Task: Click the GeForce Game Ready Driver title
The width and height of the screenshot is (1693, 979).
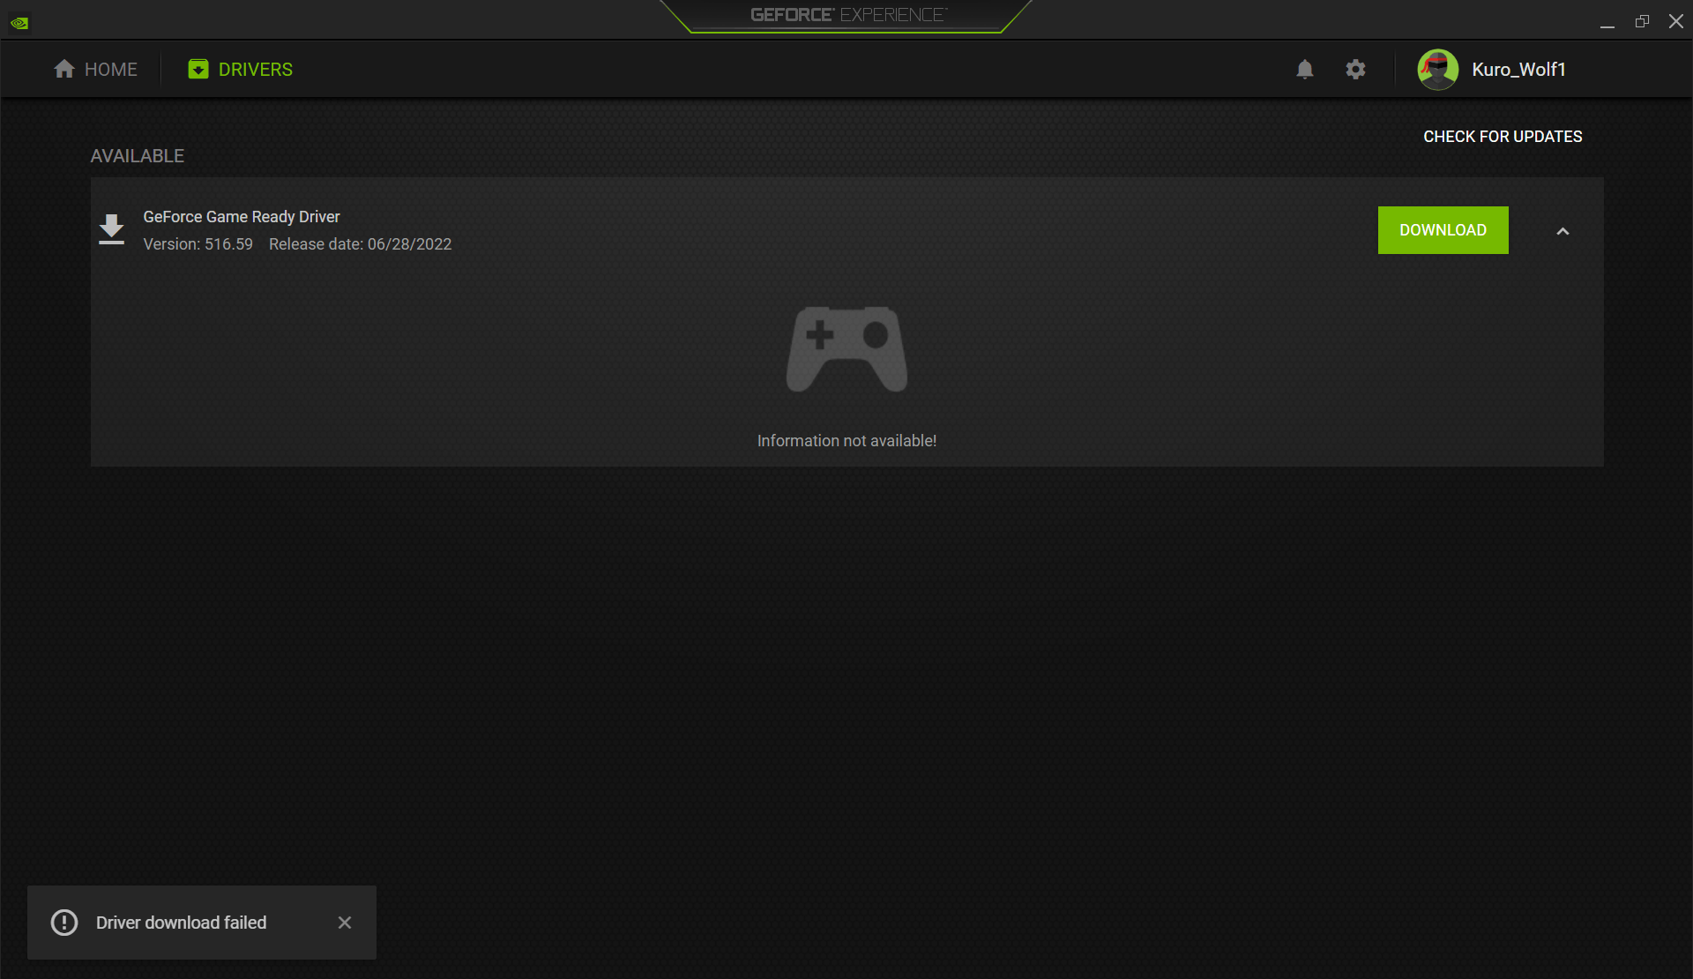Action: point(242,217)
